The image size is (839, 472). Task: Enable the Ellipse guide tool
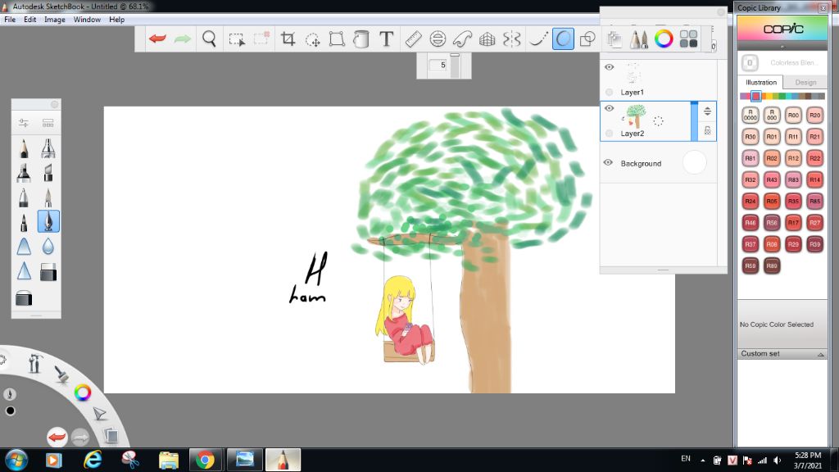(438, 39)
